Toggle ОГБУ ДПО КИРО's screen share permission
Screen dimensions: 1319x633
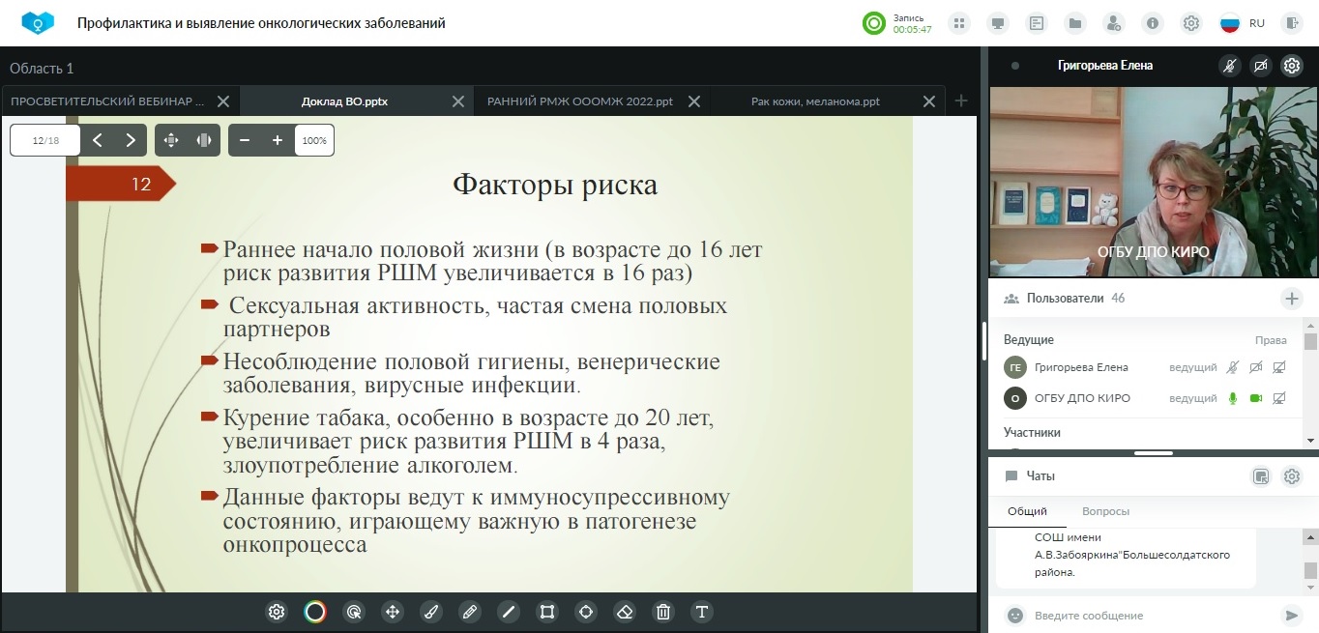click(1279, 398)
